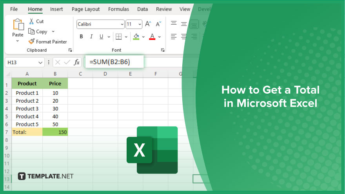Switch to the Insert tab
The height and width of the screenshot is (194, 345).
pos(56,9)
